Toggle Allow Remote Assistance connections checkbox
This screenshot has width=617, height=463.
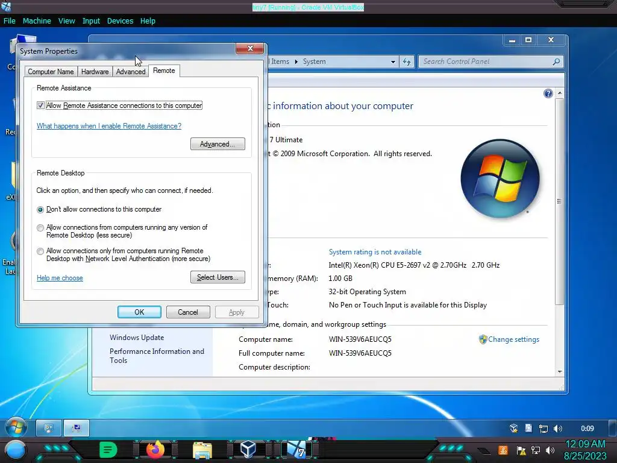click(x=40, y=105)
